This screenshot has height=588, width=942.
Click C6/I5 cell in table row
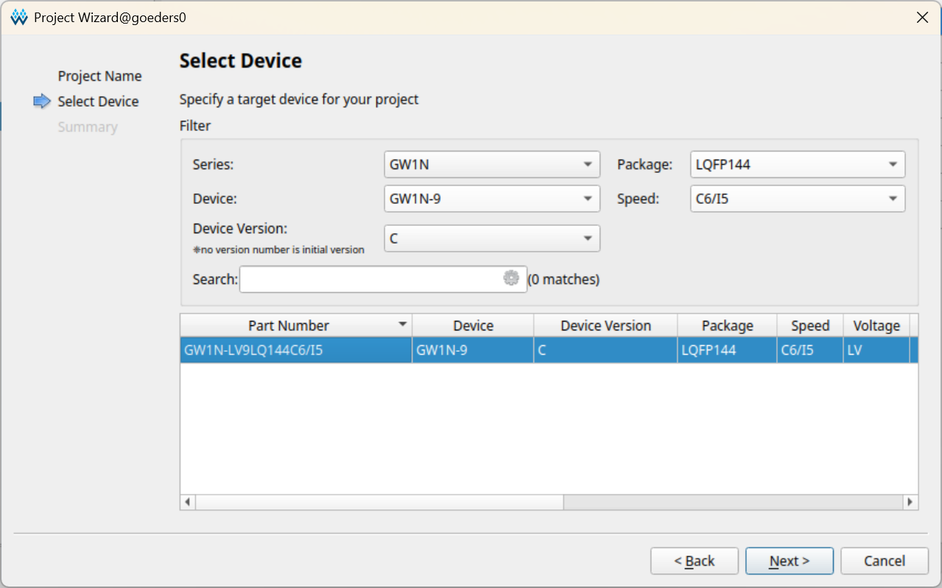[x=810, y=350]
